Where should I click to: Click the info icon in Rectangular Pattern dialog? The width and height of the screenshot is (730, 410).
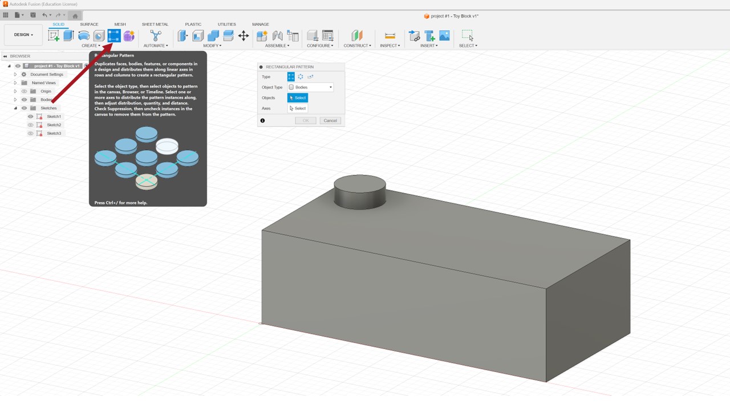262,121
